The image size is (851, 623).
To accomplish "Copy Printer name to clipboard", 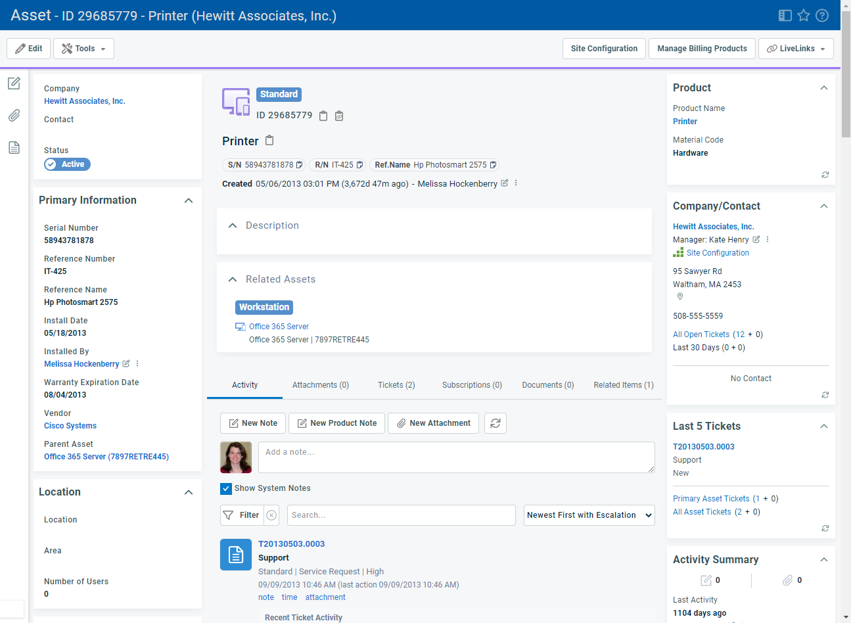I will (269, 141).
